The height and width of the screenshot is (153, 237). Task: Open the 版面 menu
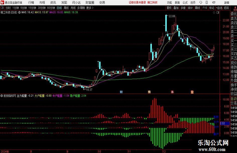click(x=177, y=3)
